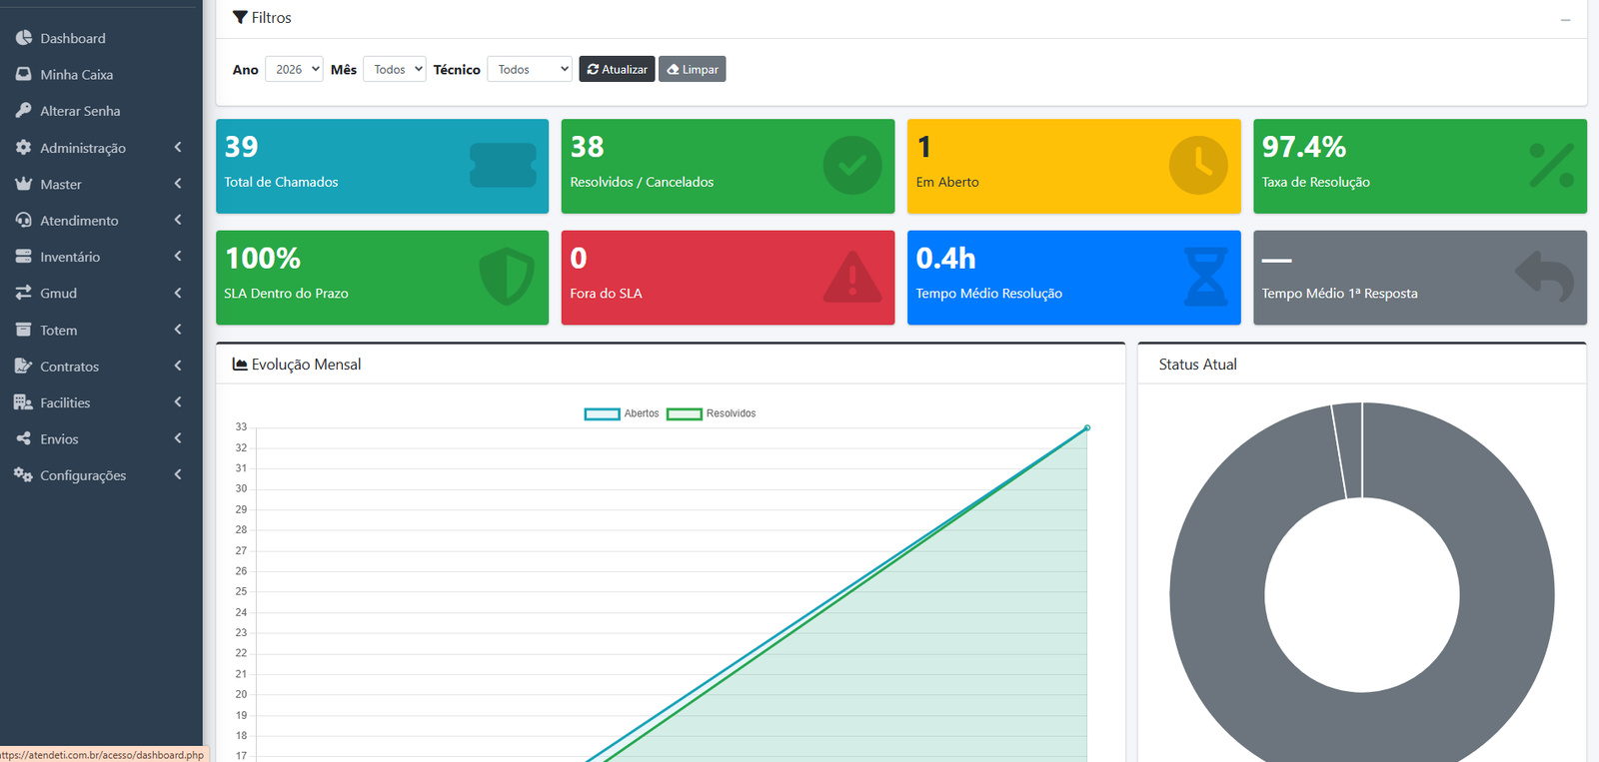The image size is (1599, 762).
Task: Click the hourglass icon on Tempo Médio Resolução card
Action: pos(1205,277)
